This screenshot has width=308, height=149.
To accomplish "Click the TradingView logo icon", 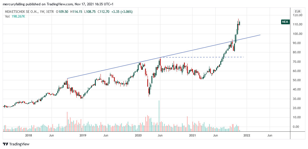I will click(5, 144).
